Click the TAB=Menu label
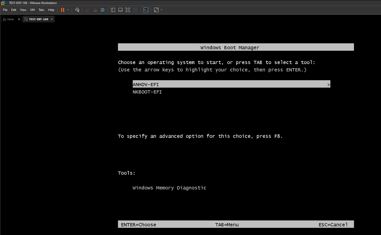The image size is (381, 235). 227,225
